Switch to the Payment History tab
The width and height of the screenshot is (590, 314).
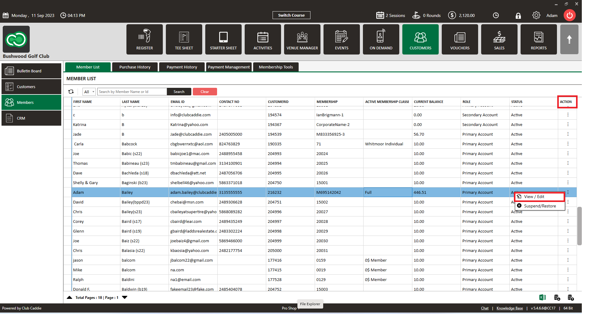point(182,67)
